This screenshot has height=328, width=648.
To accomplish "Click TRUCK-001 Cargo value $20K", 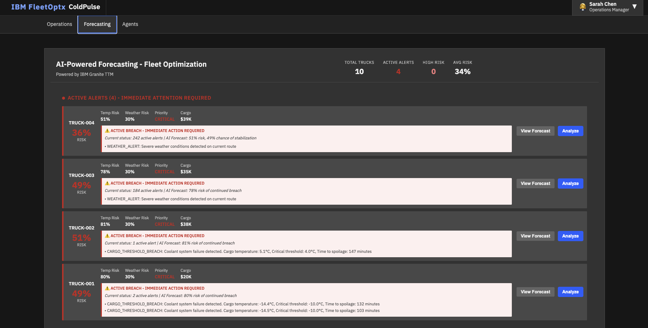I will click(x=186, y=277).
